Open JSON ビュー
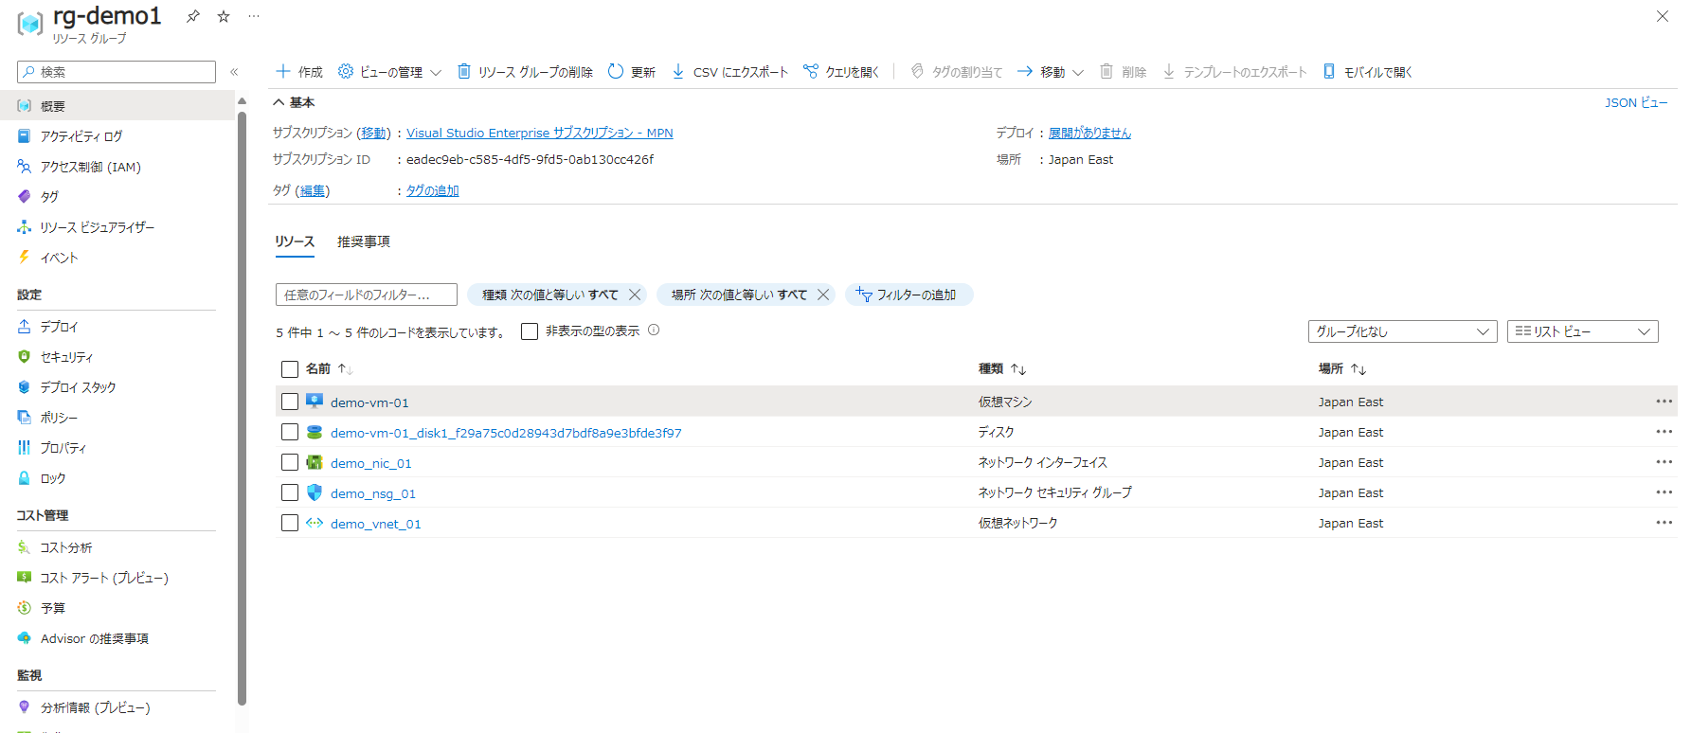The height and width of the screenshot is (733, 1691). [x=1636, y=102]
